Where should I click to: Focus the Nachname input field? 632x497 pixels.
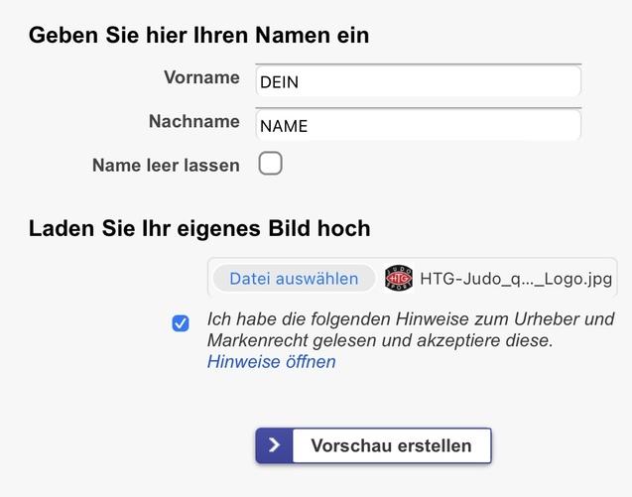(x=417, y=126)
